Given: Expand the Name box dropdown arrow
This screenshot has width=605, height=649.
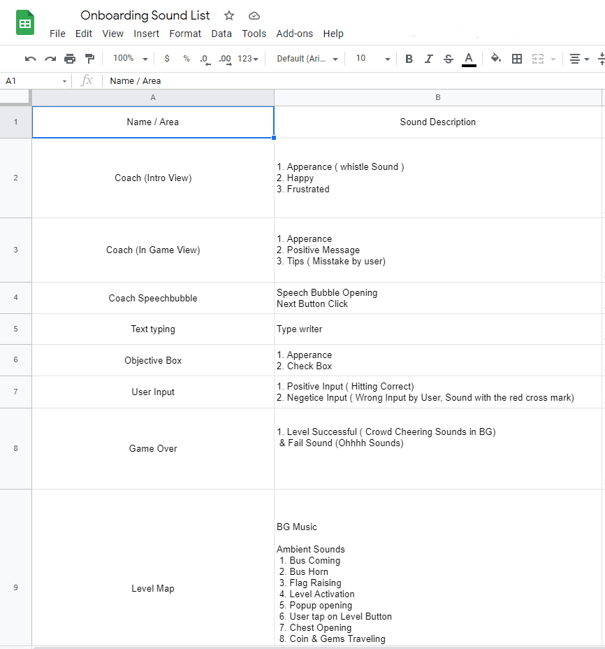Looking at the screenshot, I should pos(64,81).
